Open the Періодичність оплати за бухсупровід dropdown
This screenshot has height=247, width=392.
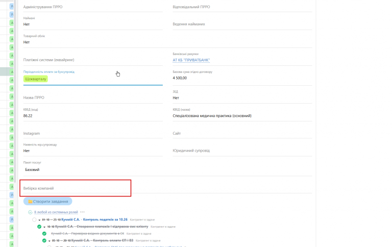(x=93, y=77)
